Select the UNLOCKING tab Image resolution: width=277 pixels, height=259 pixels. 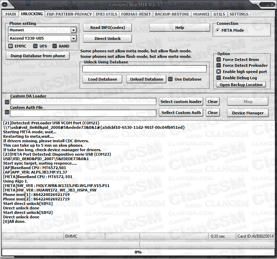(32, 14)
